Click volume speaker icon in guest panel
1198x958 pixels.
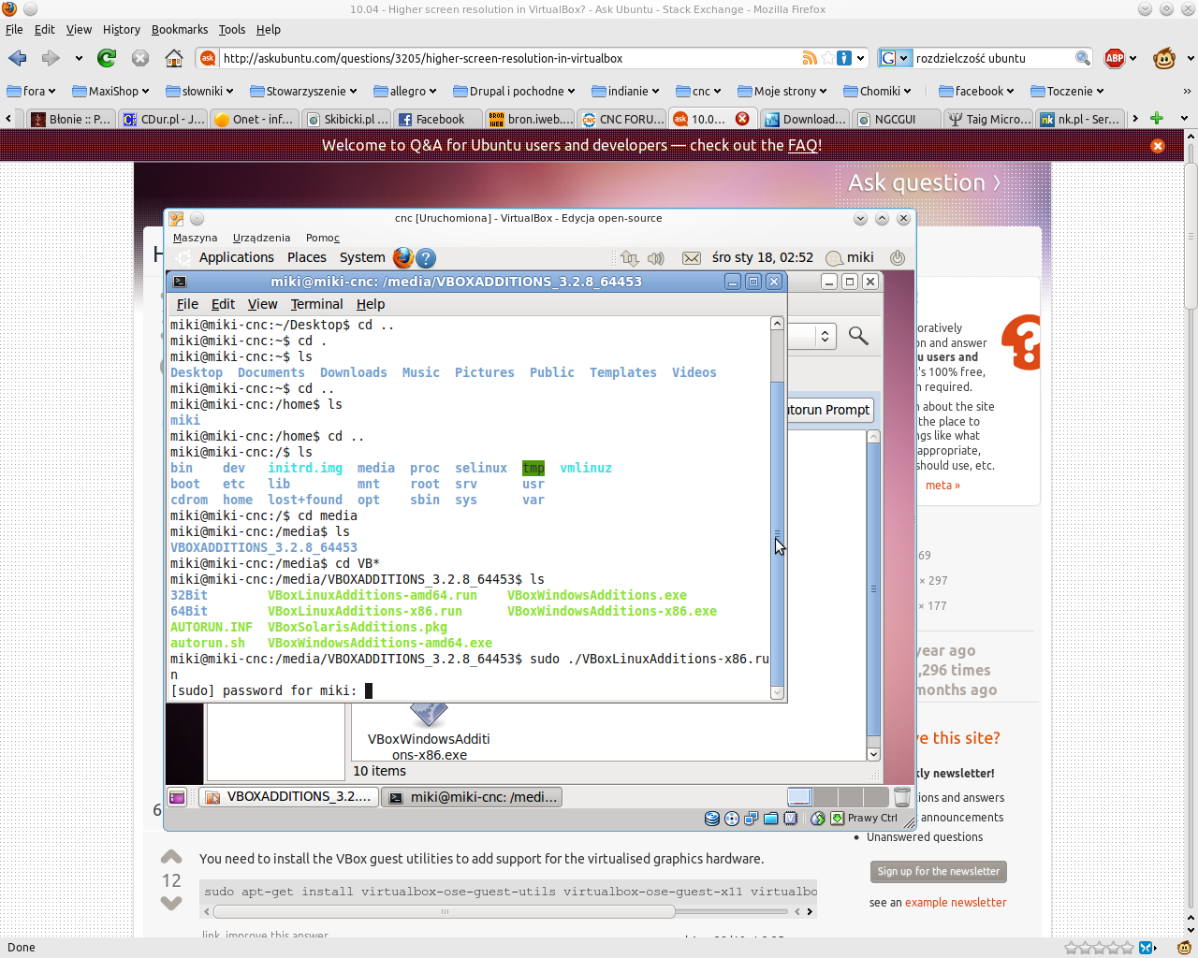point(656,258)
